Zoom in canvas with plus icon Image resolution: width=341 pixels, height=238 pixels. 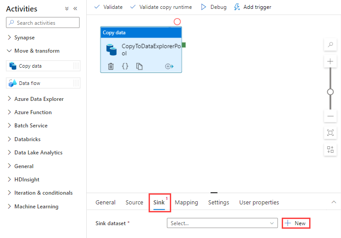coord(330,61)
